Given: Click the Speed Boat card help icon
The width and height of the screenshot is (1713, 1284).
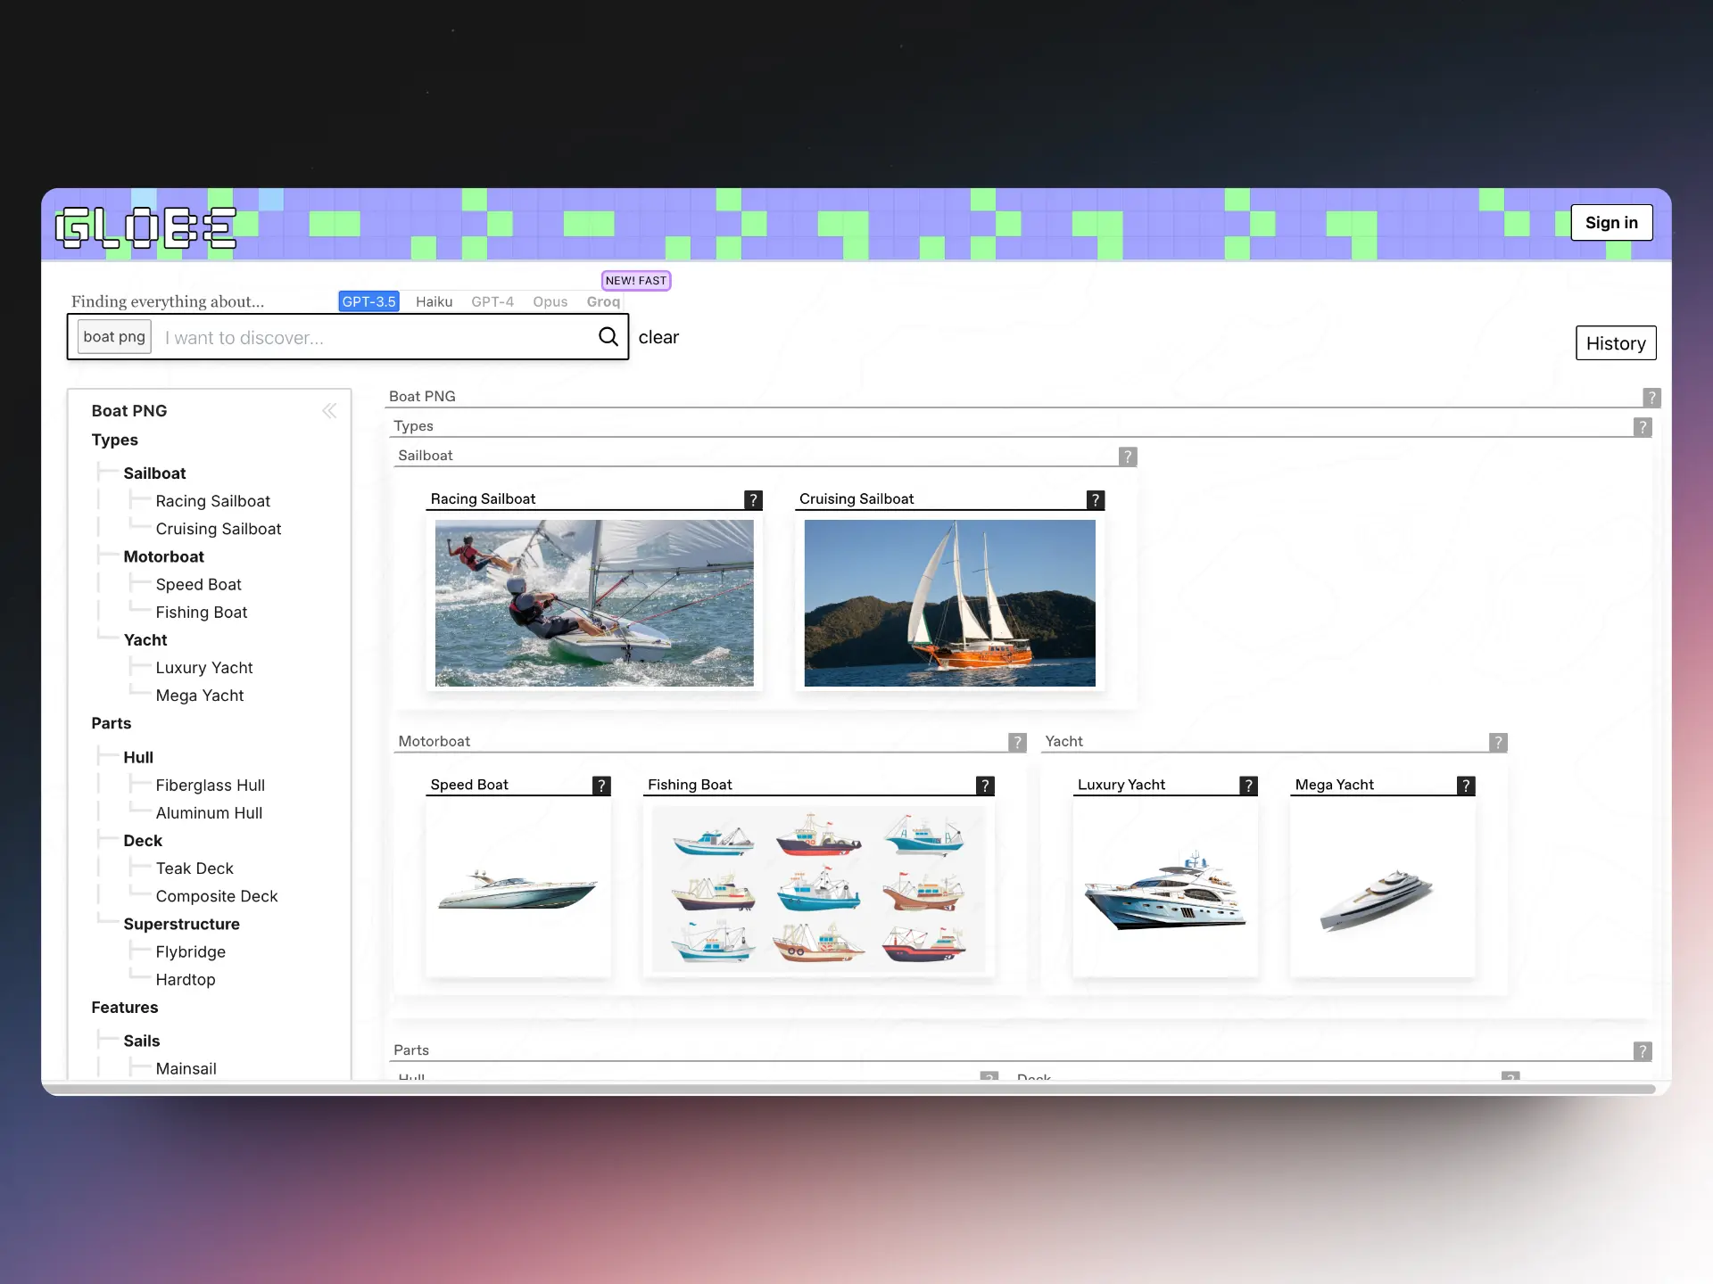Looking at the screenshot, I should [x=601, y=786].
